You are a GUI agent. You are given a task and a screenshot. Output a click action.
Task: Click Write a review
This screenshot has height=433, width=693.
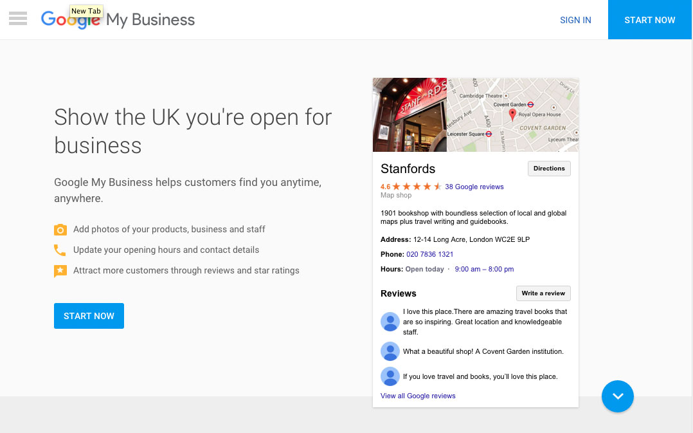pyautogui.click(x=543, y=293)
